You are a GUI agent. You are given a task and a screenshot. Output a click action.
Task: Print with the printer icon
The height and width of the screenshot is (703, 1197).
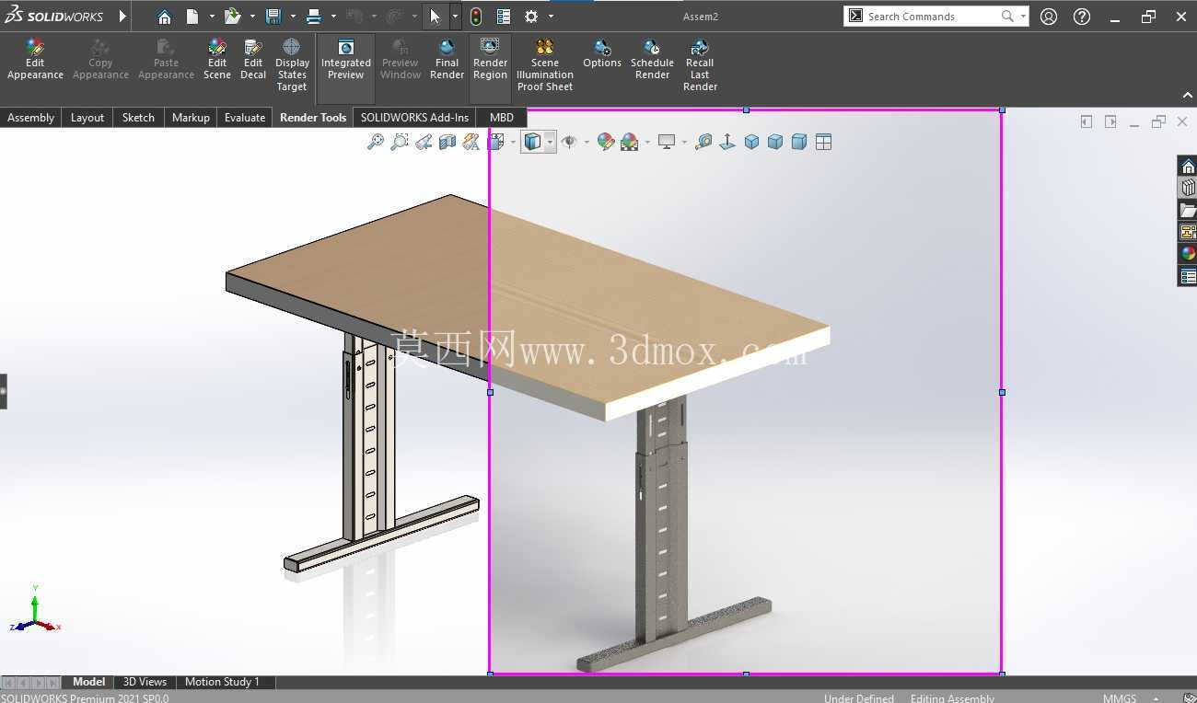[x=314, y=17]
